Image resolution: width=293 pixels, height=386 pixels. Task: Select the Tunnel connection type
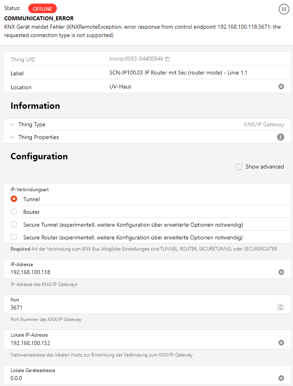click(14, 199)
